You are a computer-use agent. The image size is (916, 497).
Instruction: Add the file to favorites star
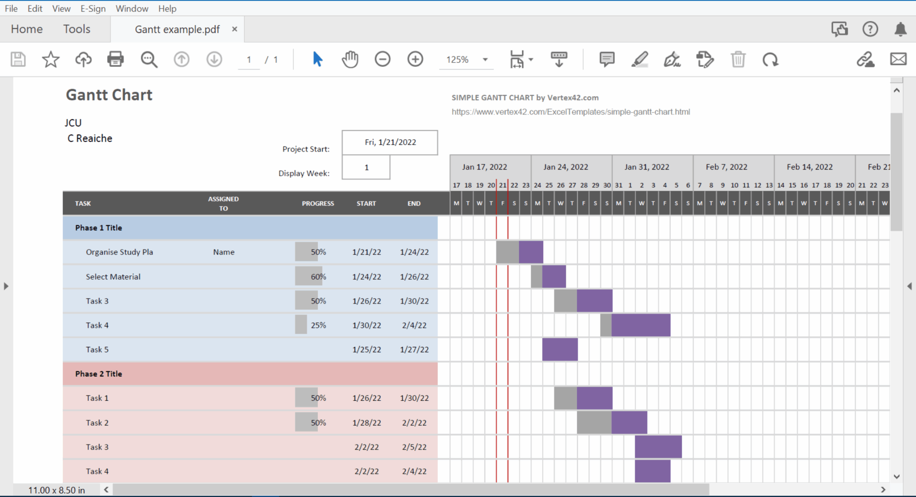point(50,59)
